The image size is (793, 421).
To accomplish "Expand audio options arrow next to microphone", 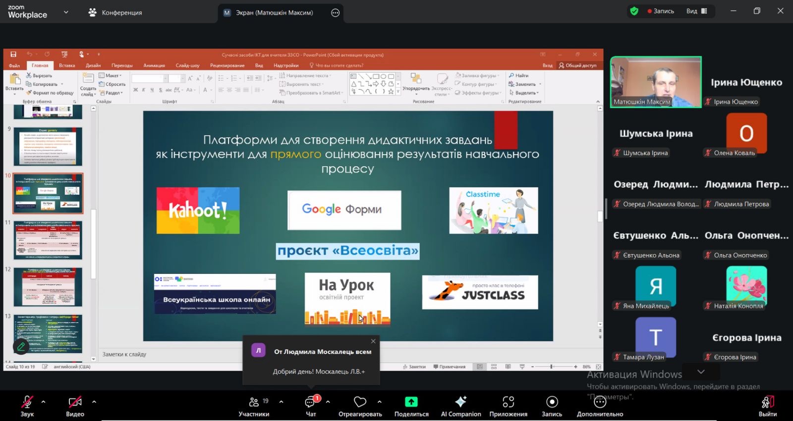I will (44, 402).
